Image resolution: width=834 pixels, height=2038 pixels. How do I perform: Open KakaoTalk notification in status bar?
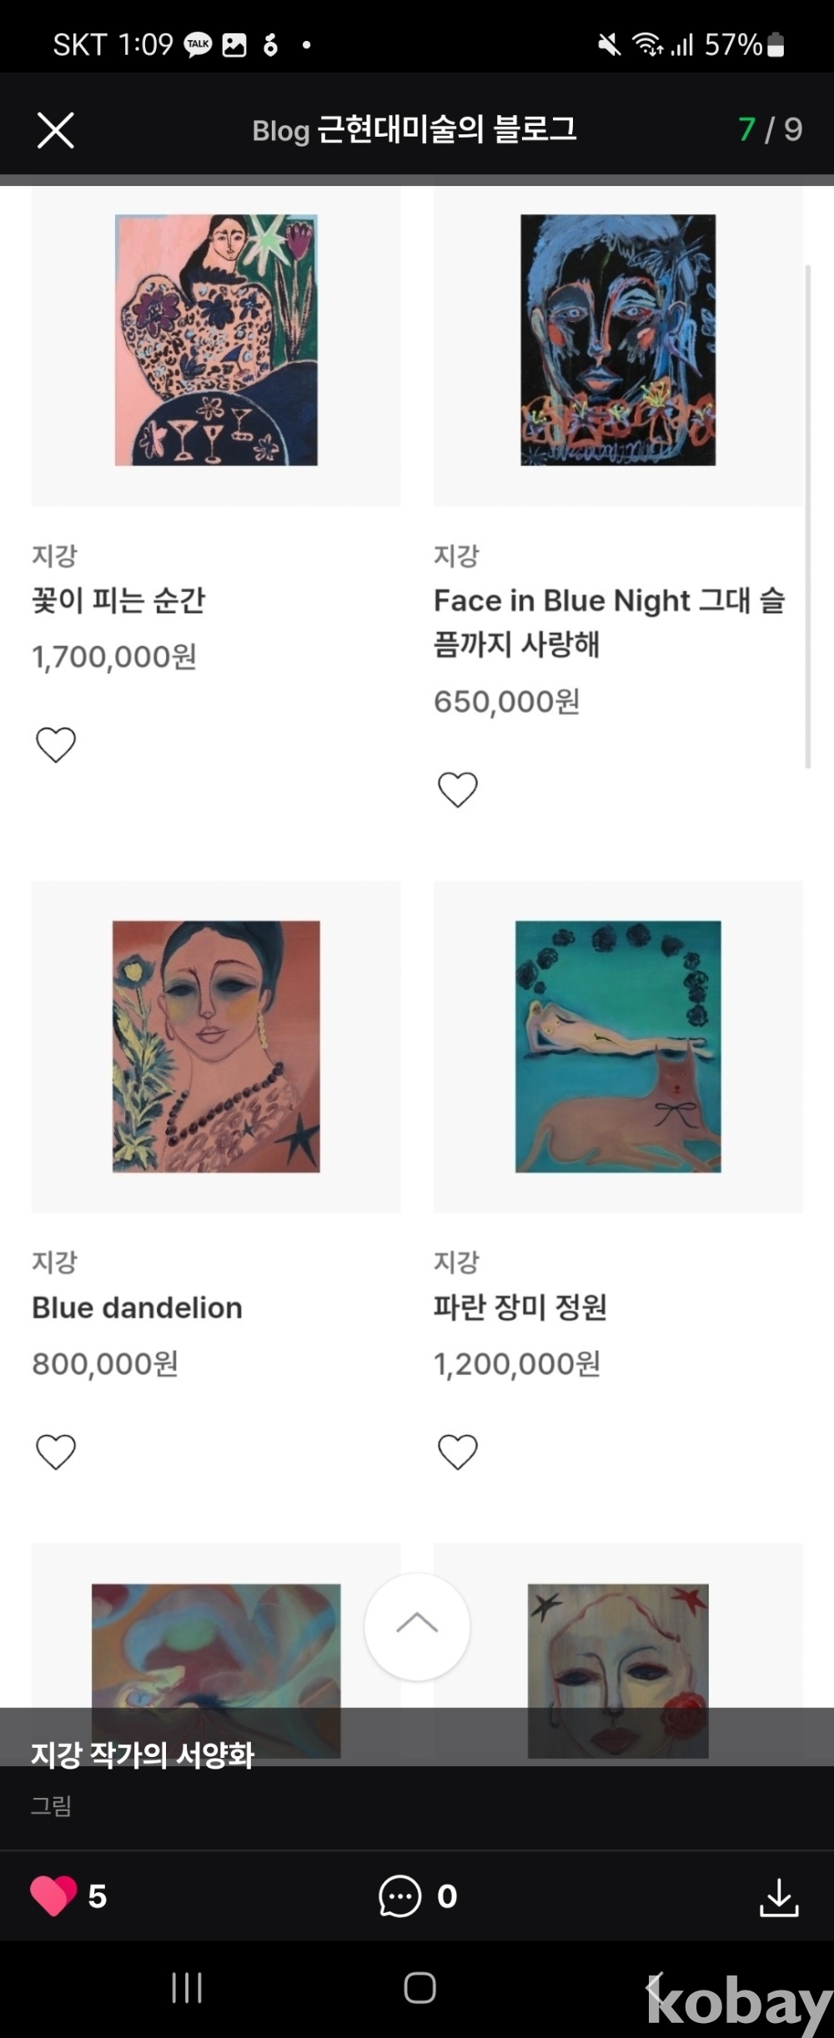click(198, 44)
